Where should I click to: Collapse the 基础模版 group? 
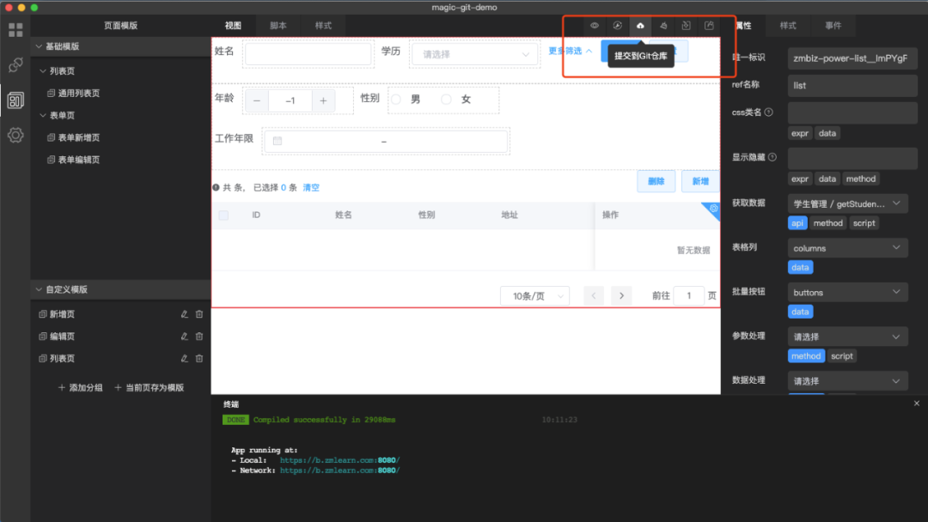point(39,46)
